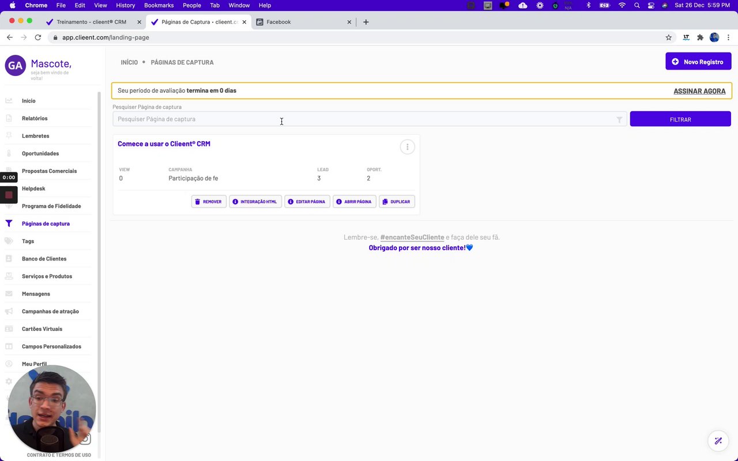Click the stop recording button overlay
This screenshot has height=461, width=738.
[x=9, y=195]
